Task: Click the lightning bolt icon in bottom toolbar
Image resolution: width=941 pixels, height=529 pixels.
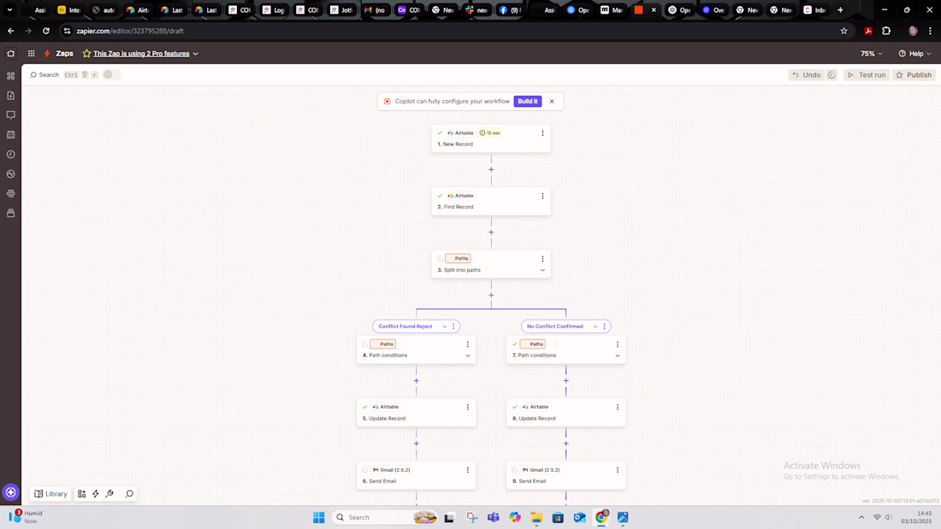Action: [x=96, y=494]
